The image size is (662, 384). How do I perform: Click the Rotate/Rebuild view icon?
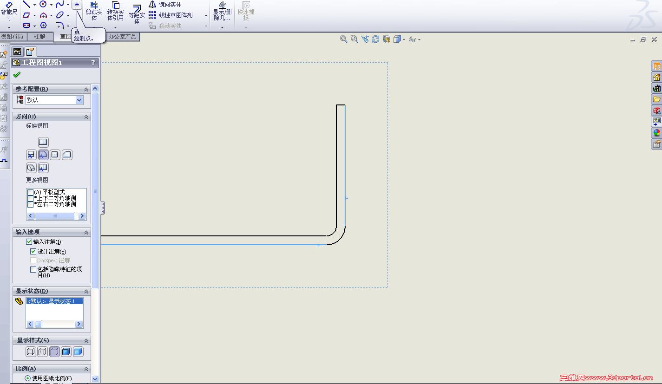point(376,39)
